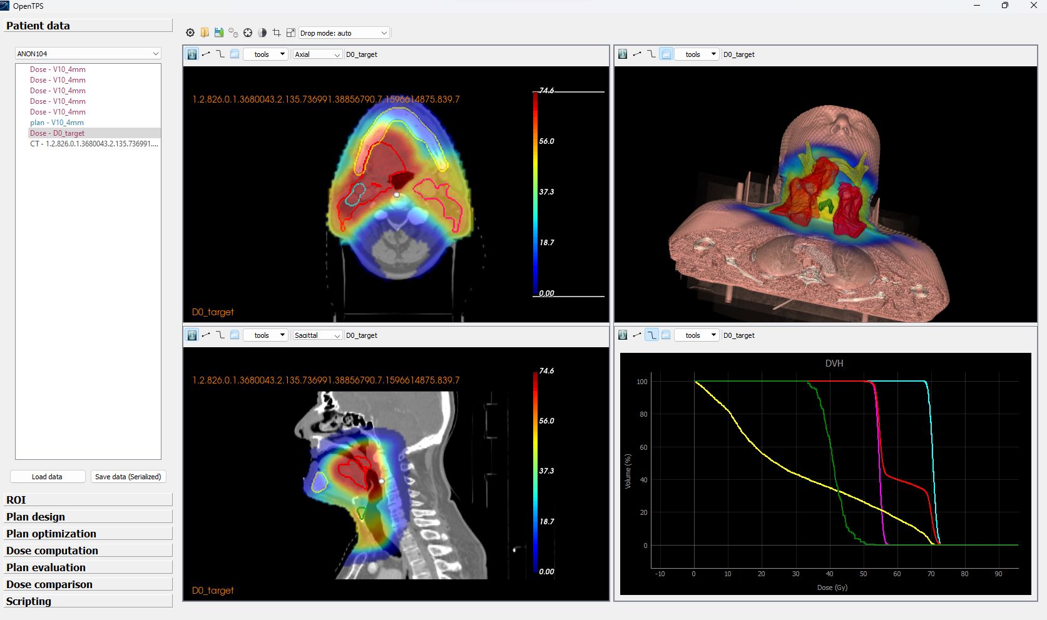Click the Load data button
The width and height of the screenshot is (1047, 620).
click(x=47, y=476)
